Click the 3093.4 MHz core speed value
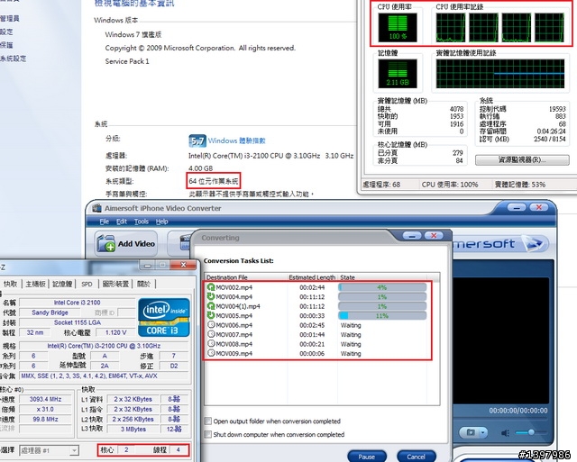Viewport: 577px width, 462px height. coord(45,399)
